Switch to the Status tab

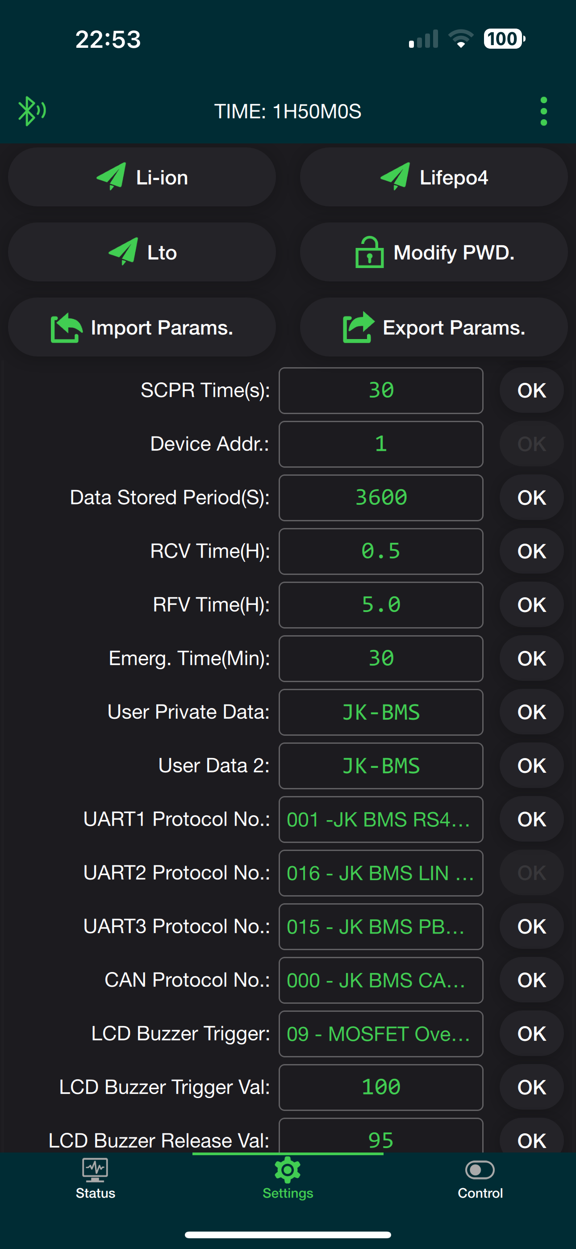(x=96, y=1179)
